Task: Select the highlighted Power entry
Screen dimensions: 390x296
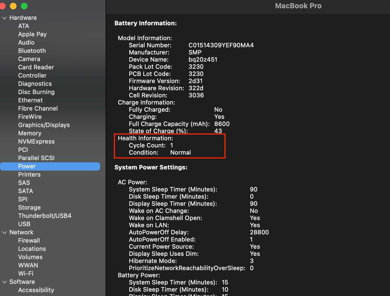Action: click(50, 166)
